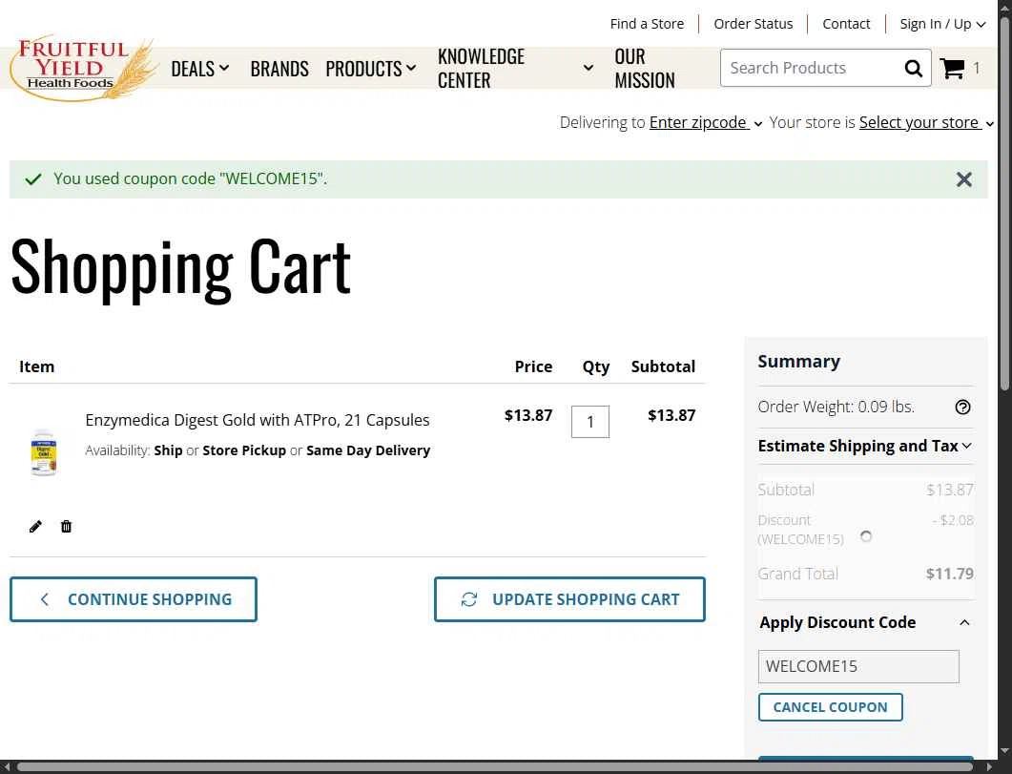Image resolution: width=1012 pixels, height=774 pixels.
Task: Open the shopping cart icon in header
Action: (x=952, y=68)
